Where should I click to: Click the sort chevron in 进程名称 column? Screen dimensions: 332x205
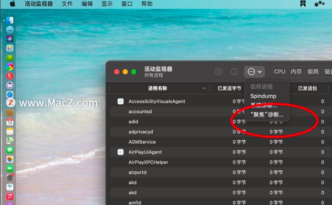point(204,89)
